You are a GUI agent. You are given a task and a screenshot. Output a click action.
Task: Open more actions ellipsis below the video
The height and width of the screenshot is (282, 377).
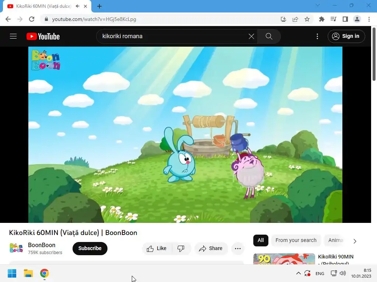238,249
